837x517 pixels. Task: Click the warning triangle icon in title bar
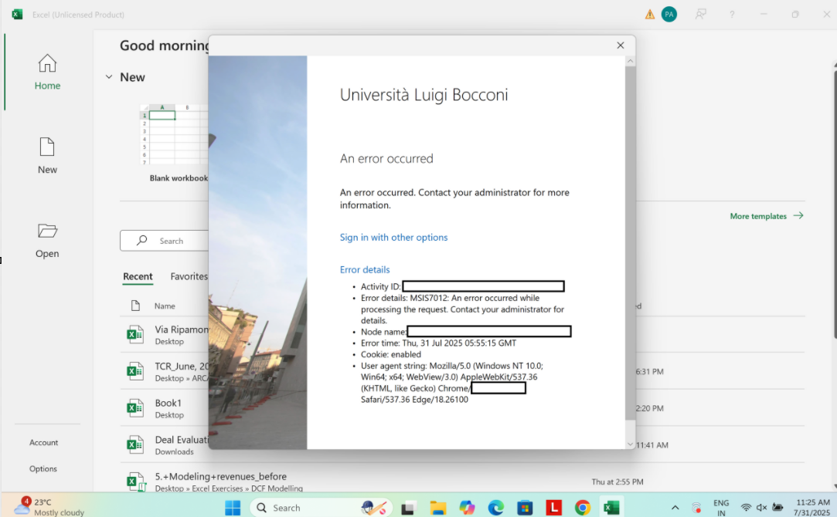pyautogui.click(x=650, y=15)
